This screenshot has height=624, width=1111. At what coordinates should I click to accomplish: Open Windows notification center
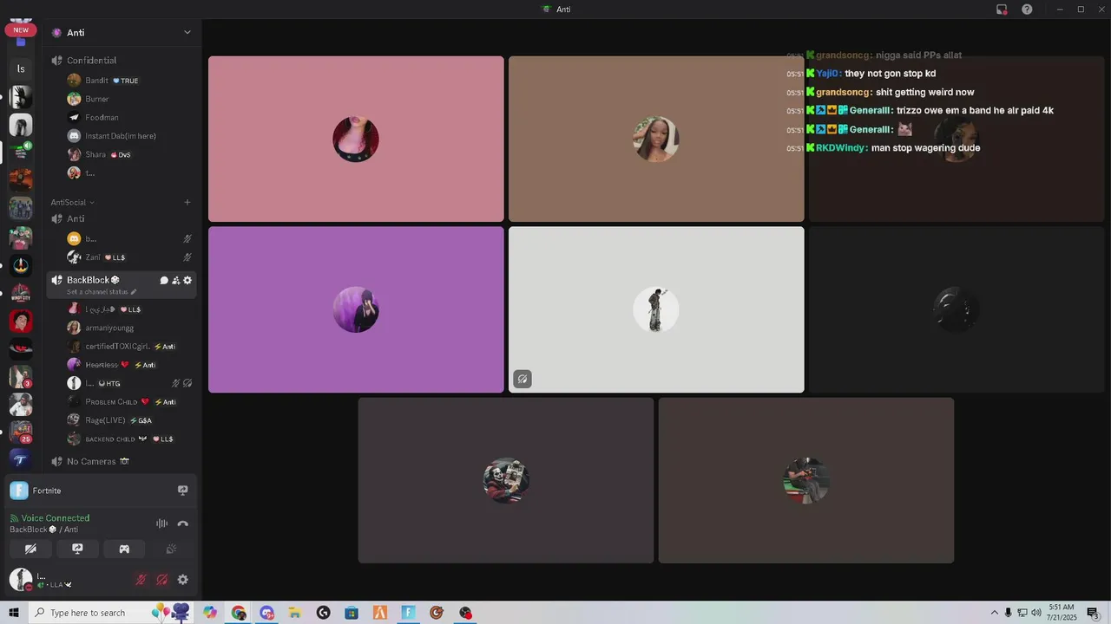(x=1093, y=613)
